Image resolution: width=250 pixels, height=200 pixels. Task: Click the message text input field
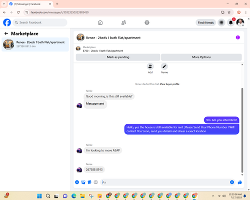coord(165,182)
